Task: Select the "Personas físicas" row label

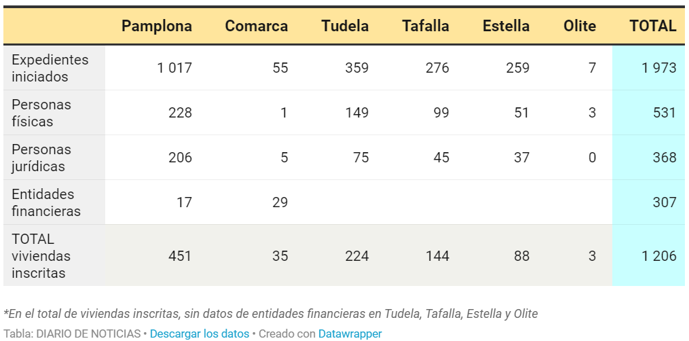Action: [x=41, y=113]
